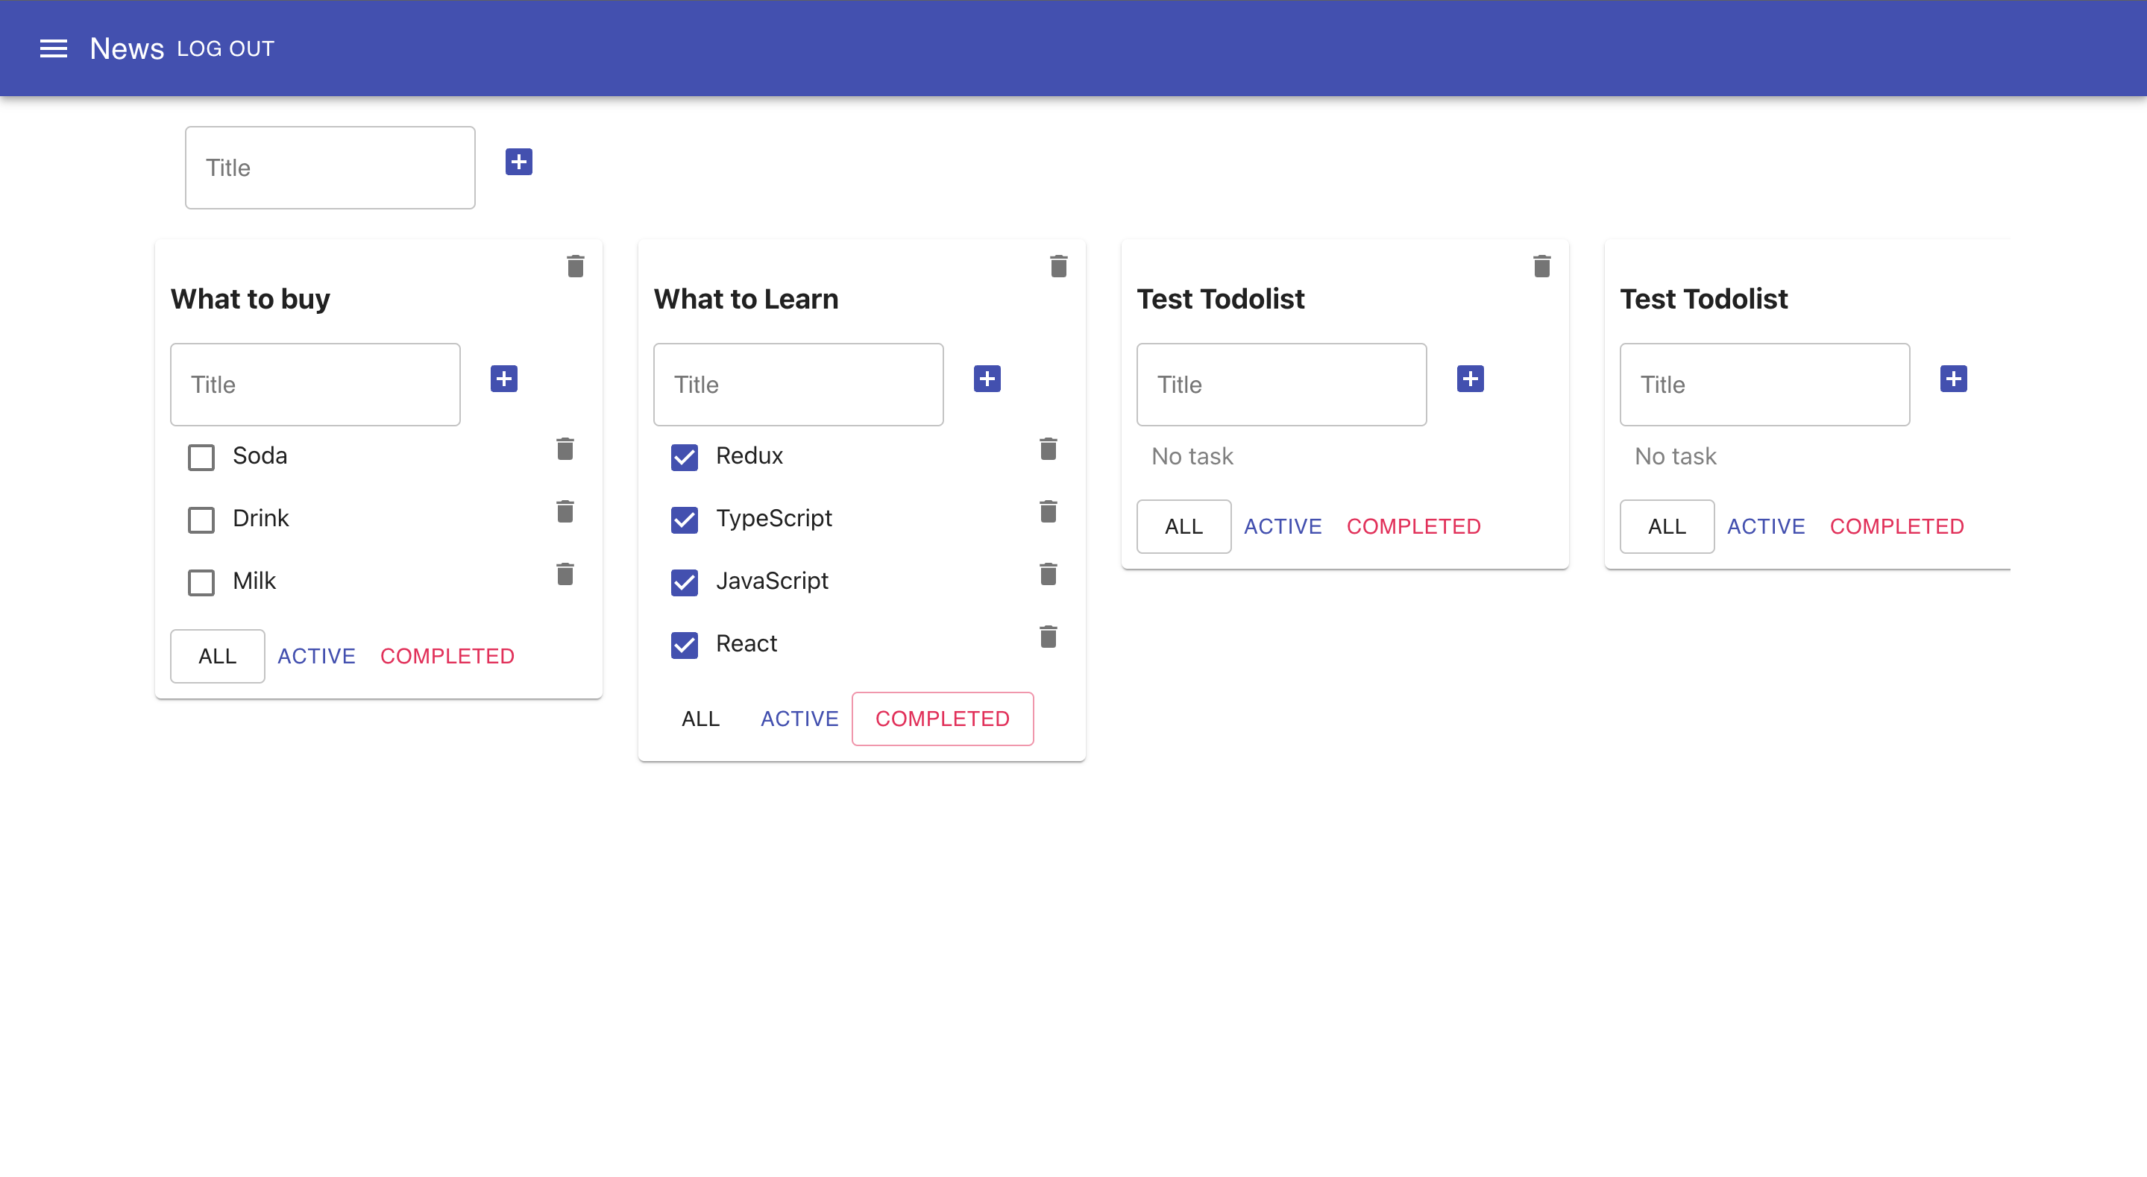
Task: Select ACTIVE filter in What to buy
Action: (316, 657)
